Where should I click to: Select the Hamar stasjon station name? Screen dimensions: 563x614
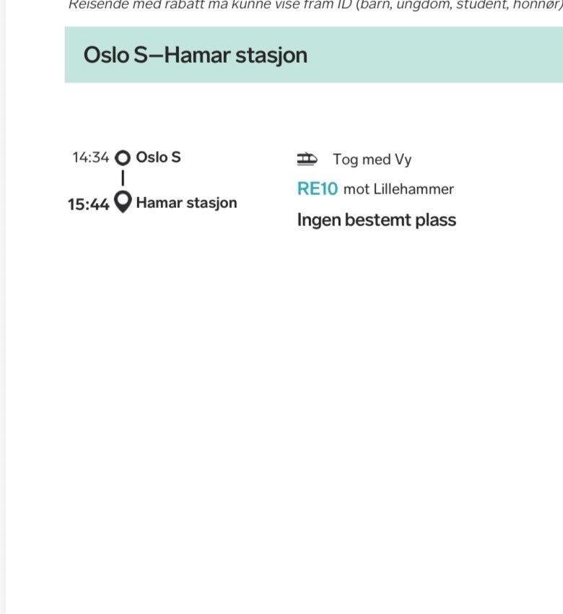click(187, 203)
